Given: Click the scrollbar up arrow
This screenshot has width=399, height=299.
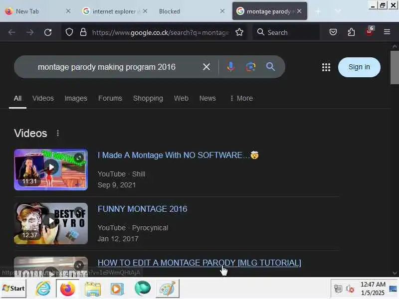Looking at the screenshot, I should [395, 46].
